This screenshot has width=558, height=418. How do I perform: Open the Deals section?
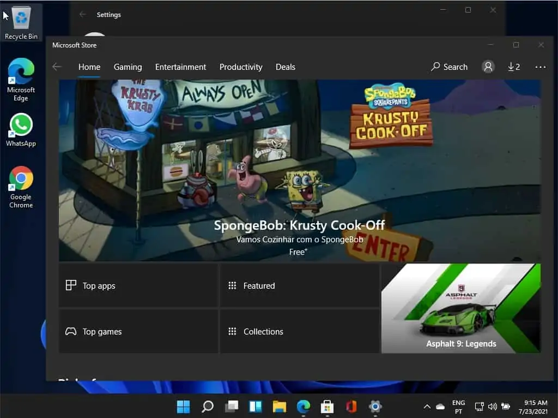pos(285,67)
